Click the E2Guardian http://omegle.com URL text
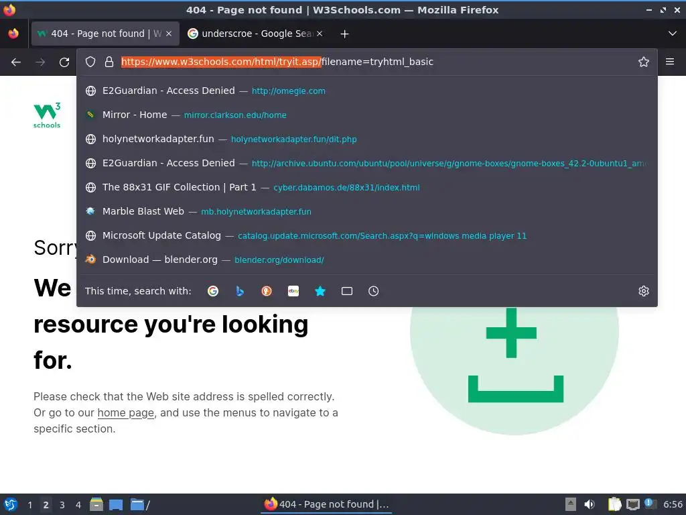686x515 pixels. 288,91
